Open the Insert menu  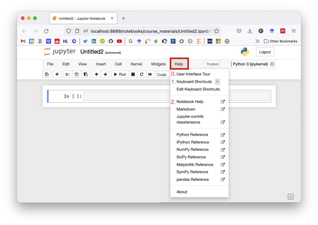click(101, 64)
